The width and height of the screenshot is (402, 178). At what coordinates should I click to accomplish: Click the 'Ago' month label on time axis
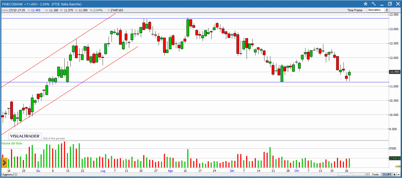point(170,171)
